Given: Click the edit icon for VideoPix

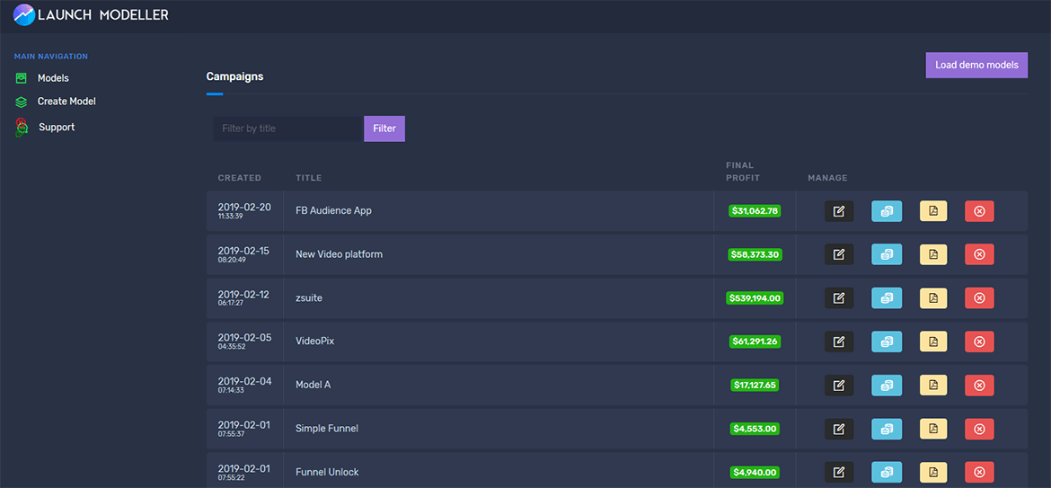Looking at the screenshot, I should tap(838, 342).
